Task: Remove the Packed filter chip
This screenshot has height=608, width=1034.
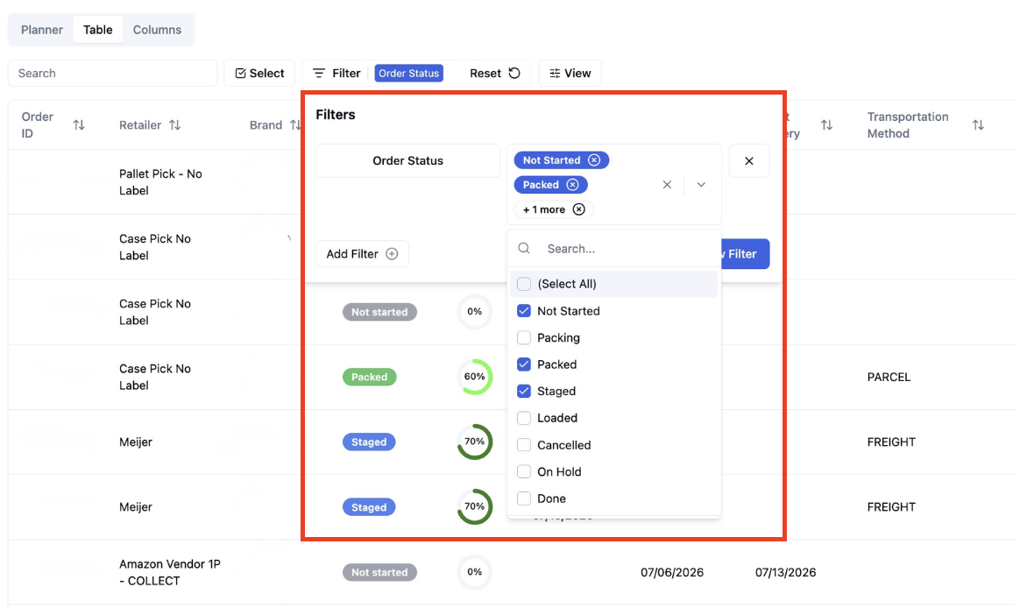Action: coord(572,185)
